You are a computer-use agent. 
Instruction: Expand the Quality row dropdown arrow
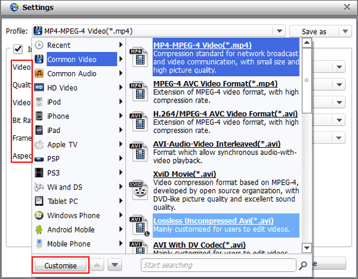coord(339,85)
